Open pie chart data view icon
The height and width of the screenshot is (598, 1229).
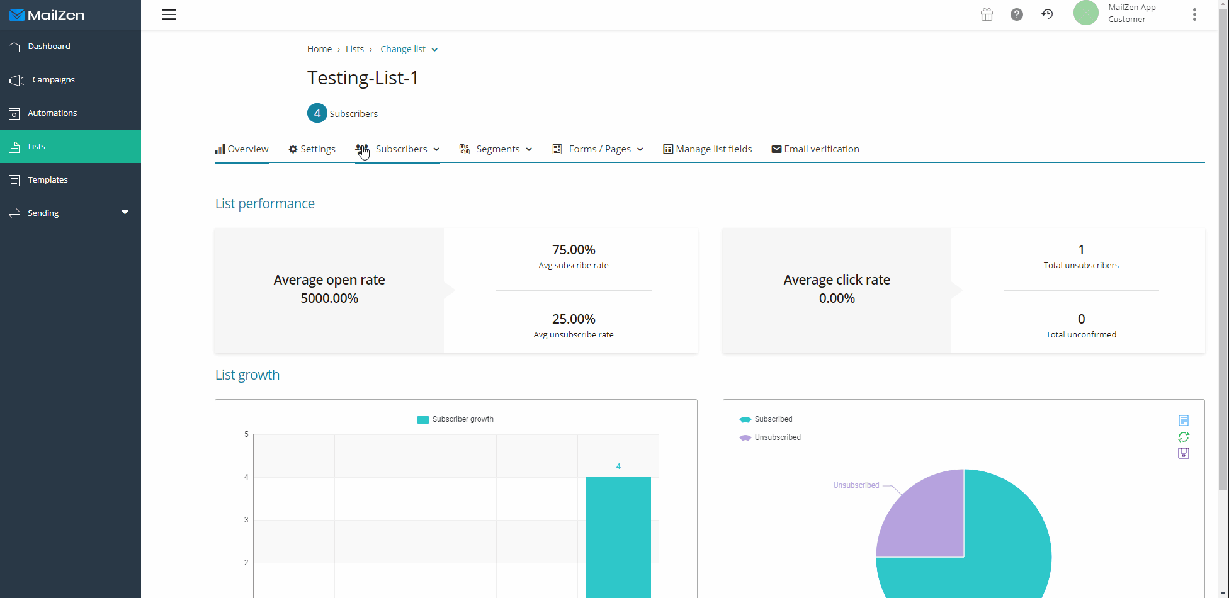[1184, 420]
